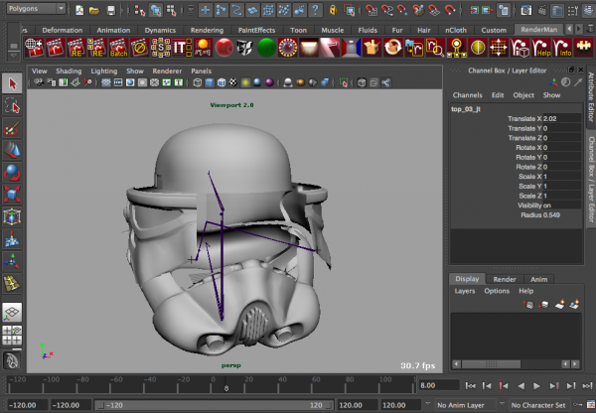Activate the Soft Modification tool
596x413 pixels.
[12, 239]
